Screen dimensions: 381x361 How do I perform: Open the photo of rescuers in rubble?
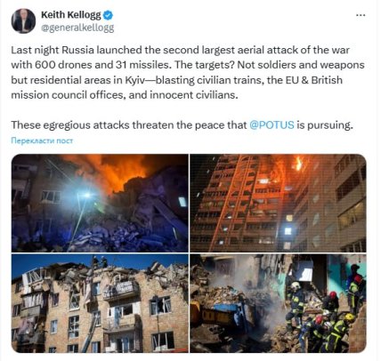tap(278, 303)
